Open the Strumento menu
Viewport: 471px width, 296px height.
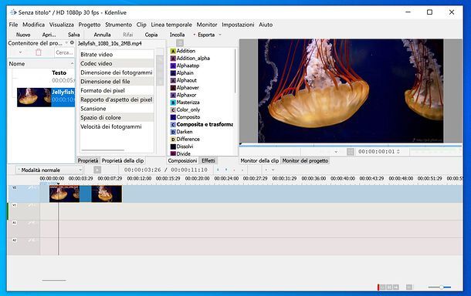coord(118,25)
